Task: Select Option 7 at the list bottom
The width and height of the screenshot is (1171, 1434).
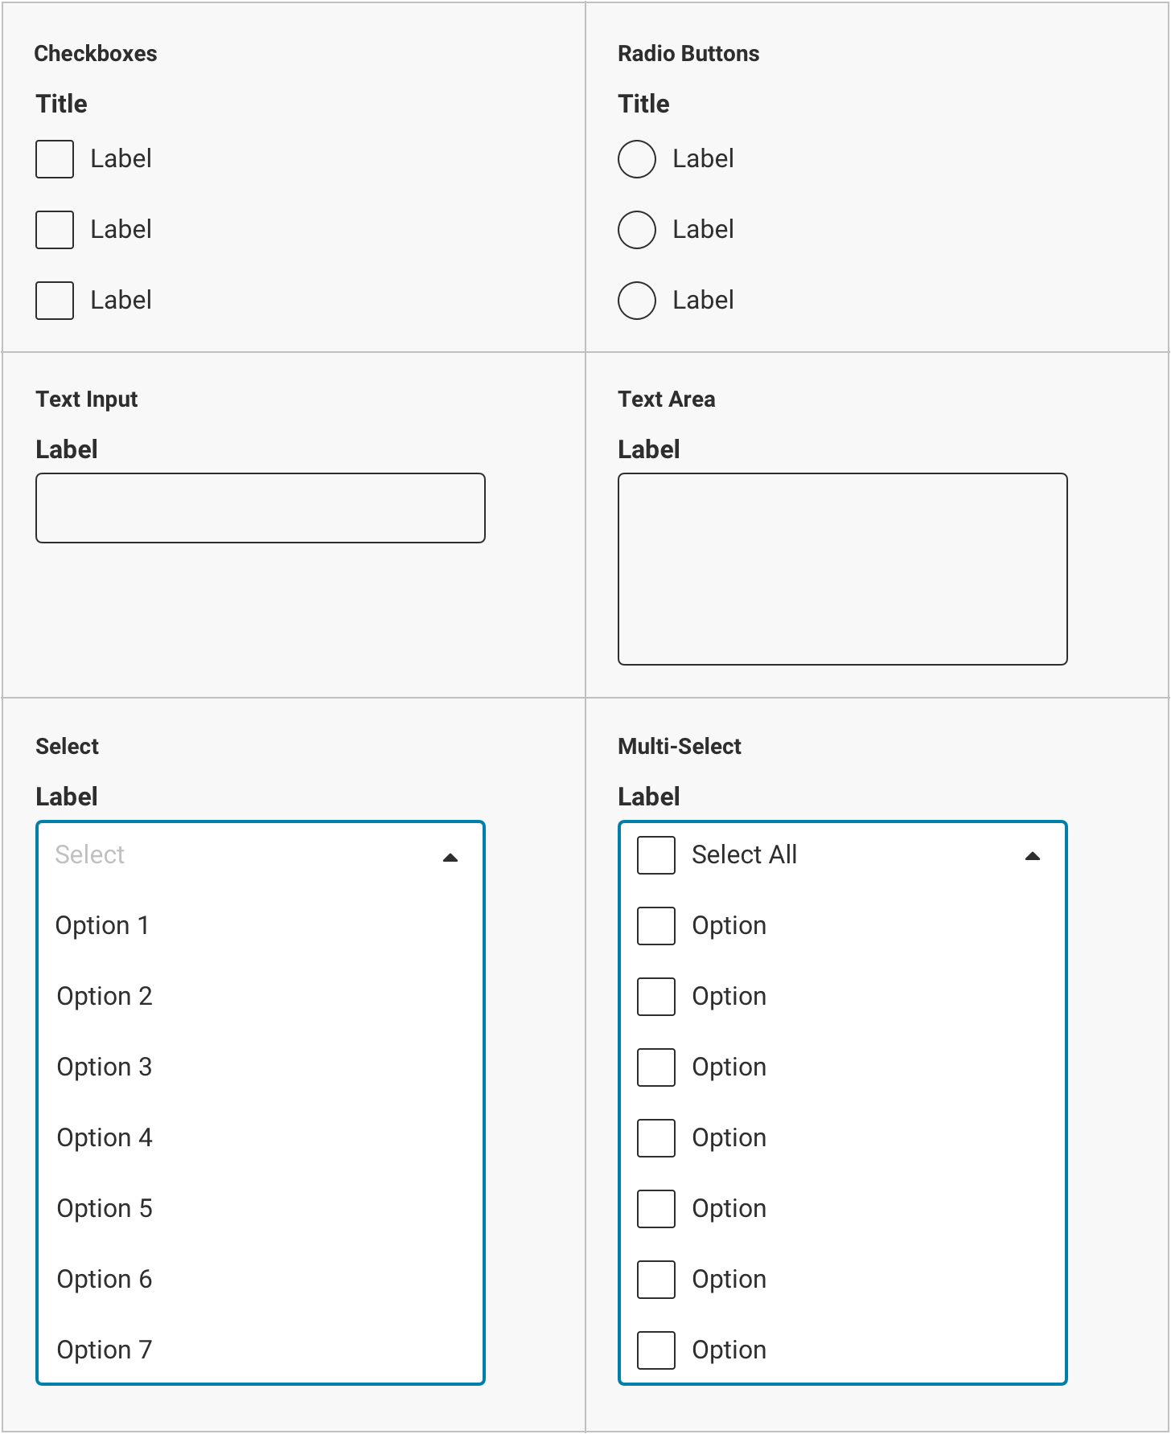Action: coord(104,1350)
